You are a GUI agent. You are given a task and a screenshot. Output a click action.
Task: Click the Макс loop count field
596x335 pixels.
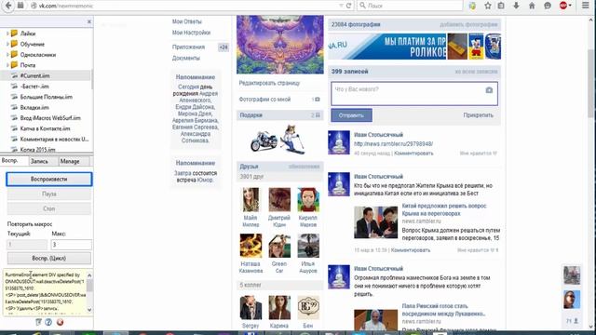[71, 245]
